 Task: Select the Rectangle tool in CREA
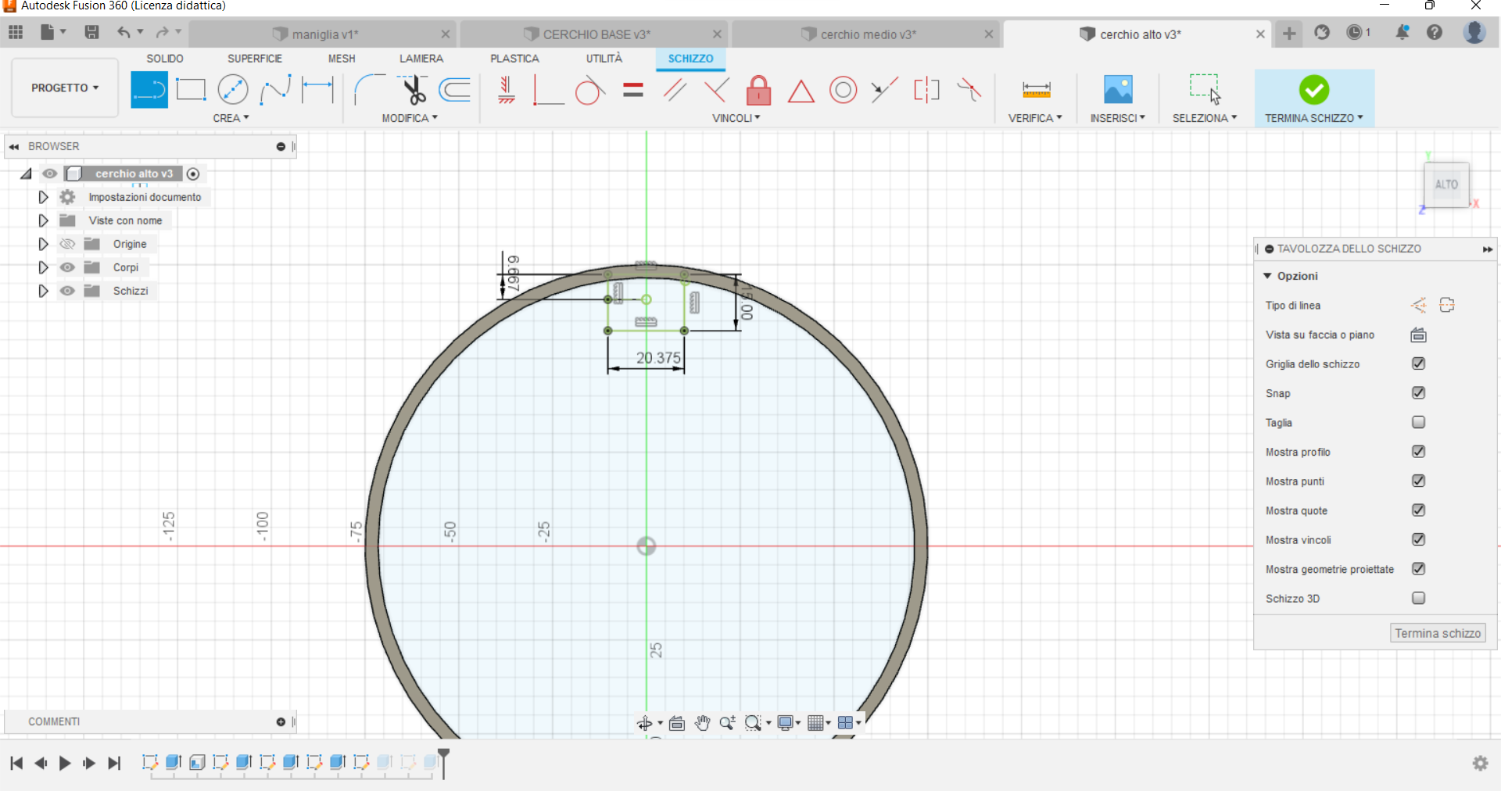(191, 89)
